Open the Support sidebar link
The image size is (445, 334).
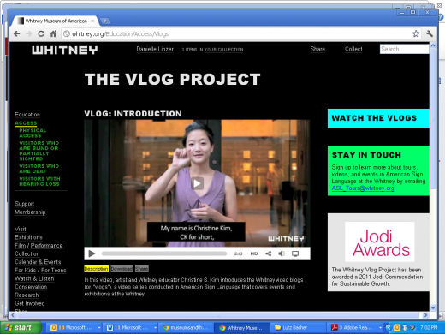point(24,204)
